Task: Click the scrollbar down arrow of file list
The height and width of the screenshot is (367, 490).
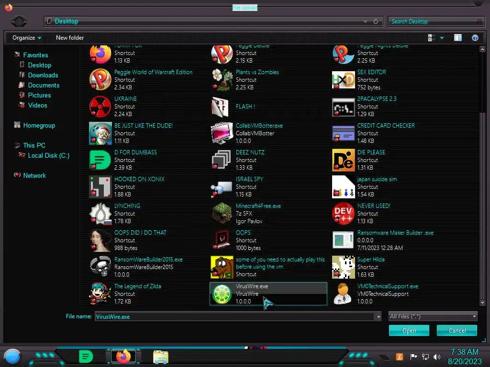Action: (482, 302)
